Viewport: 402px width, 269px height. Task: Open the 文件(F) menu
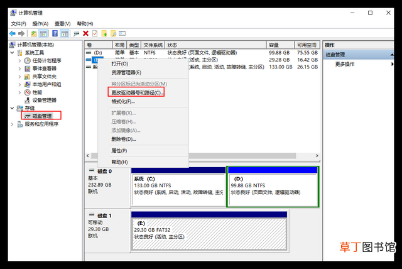click(x=18, y=24)
